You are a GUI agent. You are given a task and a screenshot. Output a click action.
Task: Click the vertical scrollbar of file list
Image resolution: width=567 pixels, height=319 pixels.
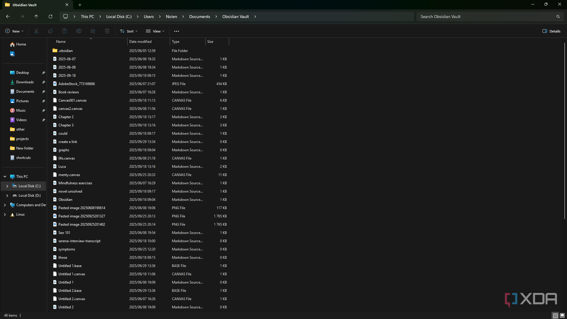[564, 131]
